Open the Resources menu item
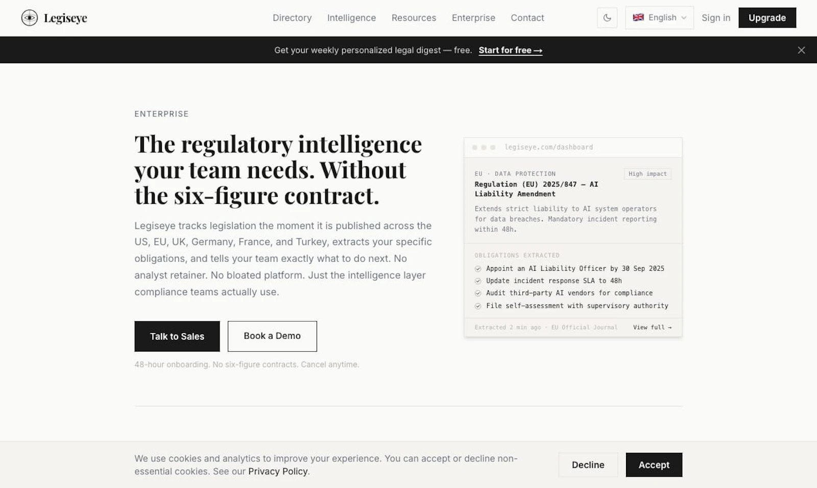This screenshot has height=488, width=817. click(414, 18)
